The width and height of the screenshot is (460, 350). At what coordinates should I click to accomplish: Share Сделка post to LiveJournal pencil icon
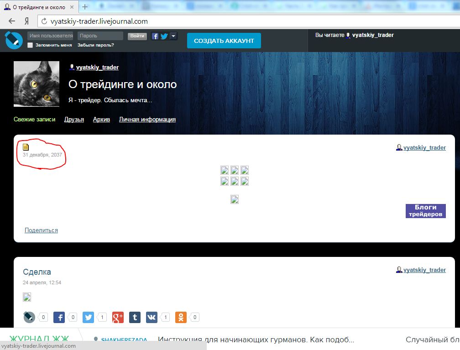click(29, 317)
